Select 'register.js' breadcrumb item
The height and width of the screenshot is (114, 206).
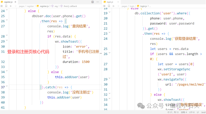click(44, 6)
